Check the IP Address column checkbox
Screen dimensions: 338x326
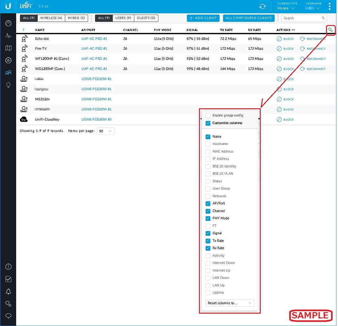208,159
